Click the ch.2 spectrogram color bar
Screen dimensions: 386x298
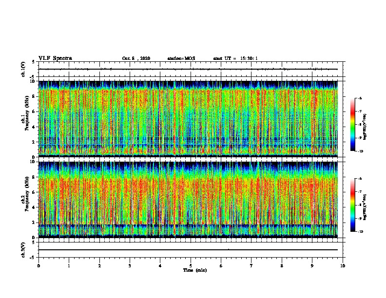click(x=352, y=205)
